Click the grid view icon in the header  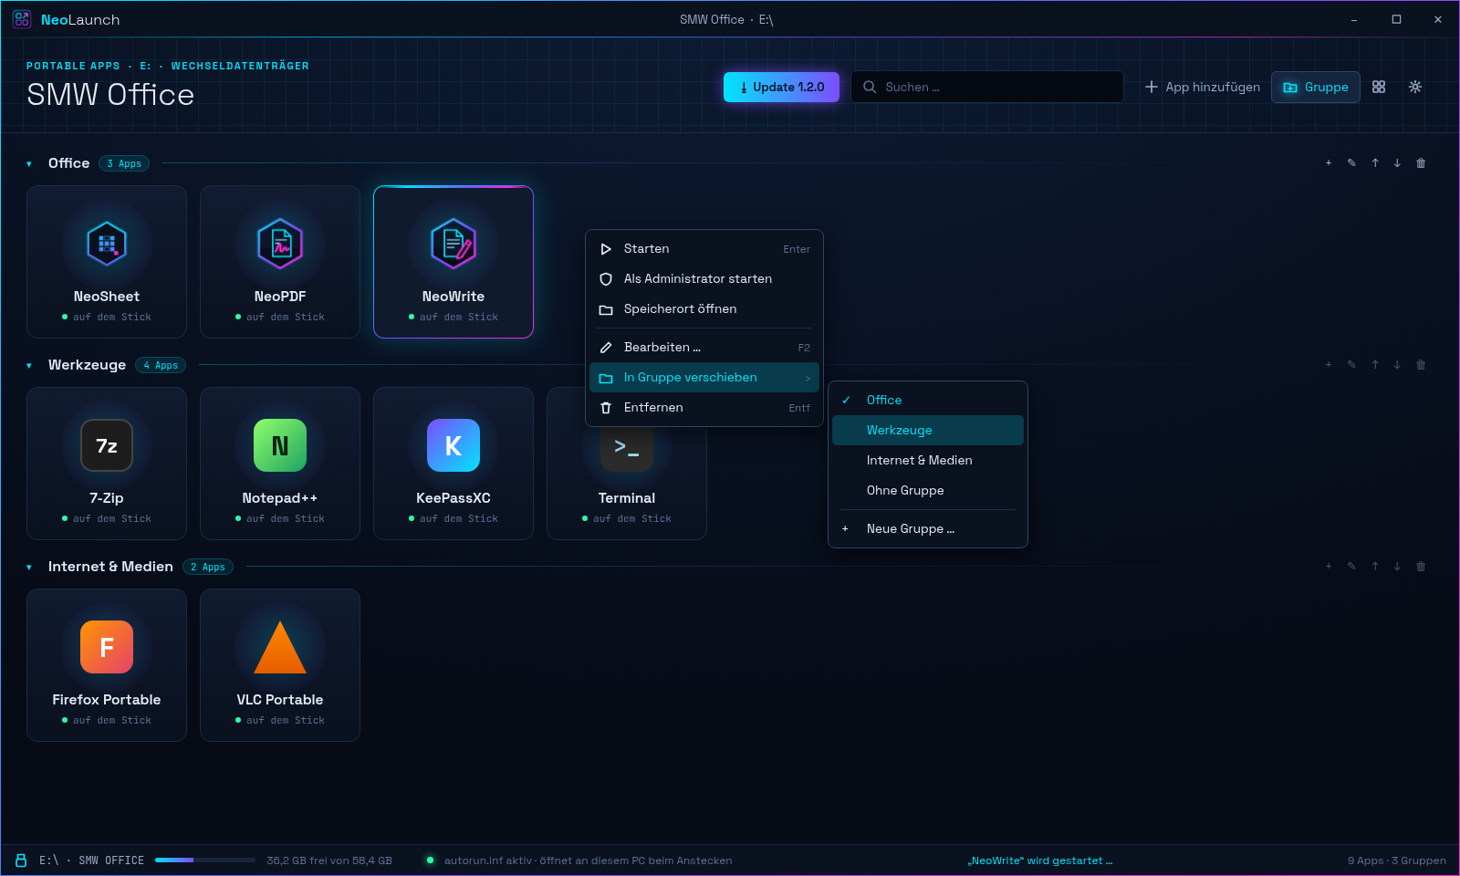coord(1379,87)
